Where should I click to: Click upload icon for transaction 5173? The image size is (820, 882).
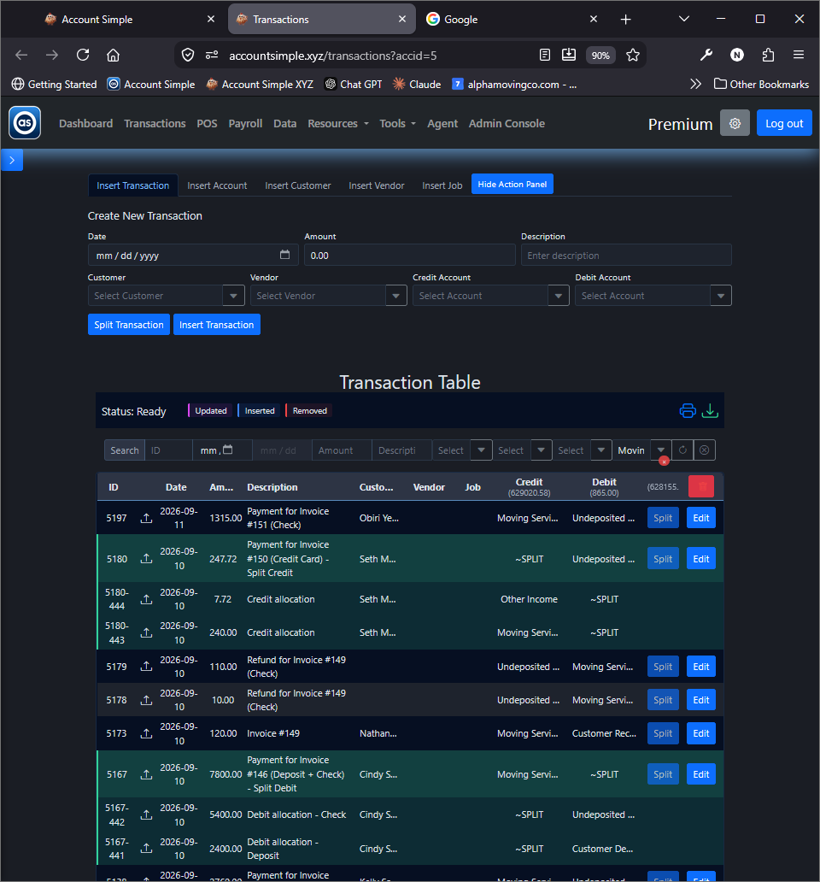coord(146,733)
